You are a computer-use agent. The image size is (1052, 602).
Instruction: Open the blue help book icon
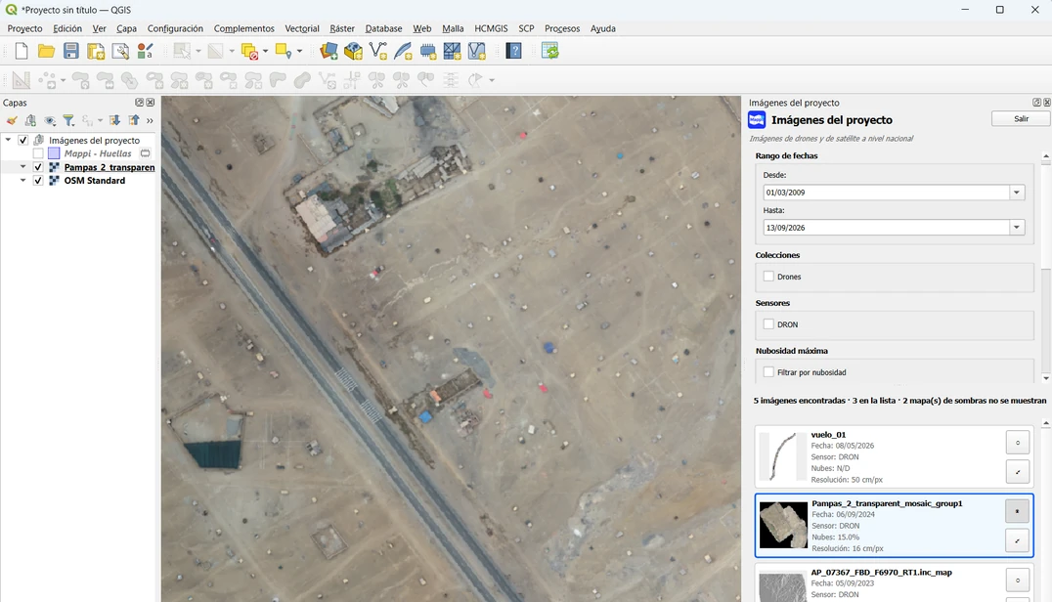(514, 51)
